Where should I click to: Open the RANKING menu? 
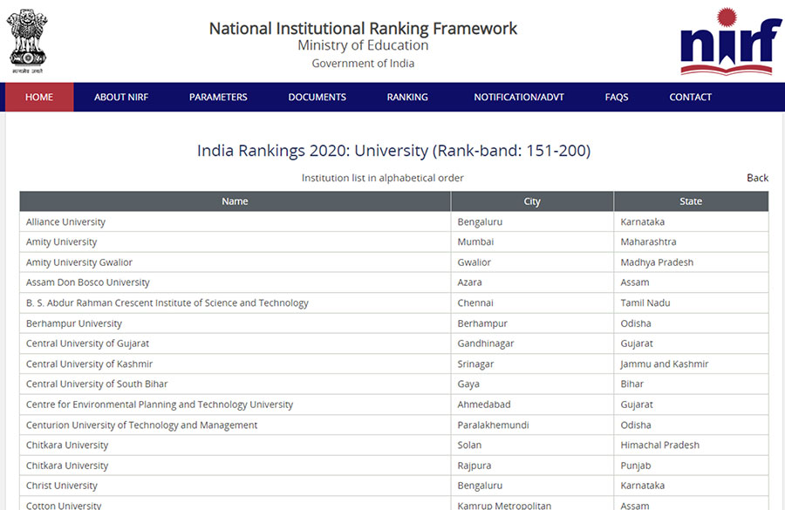tap(407, 97)
